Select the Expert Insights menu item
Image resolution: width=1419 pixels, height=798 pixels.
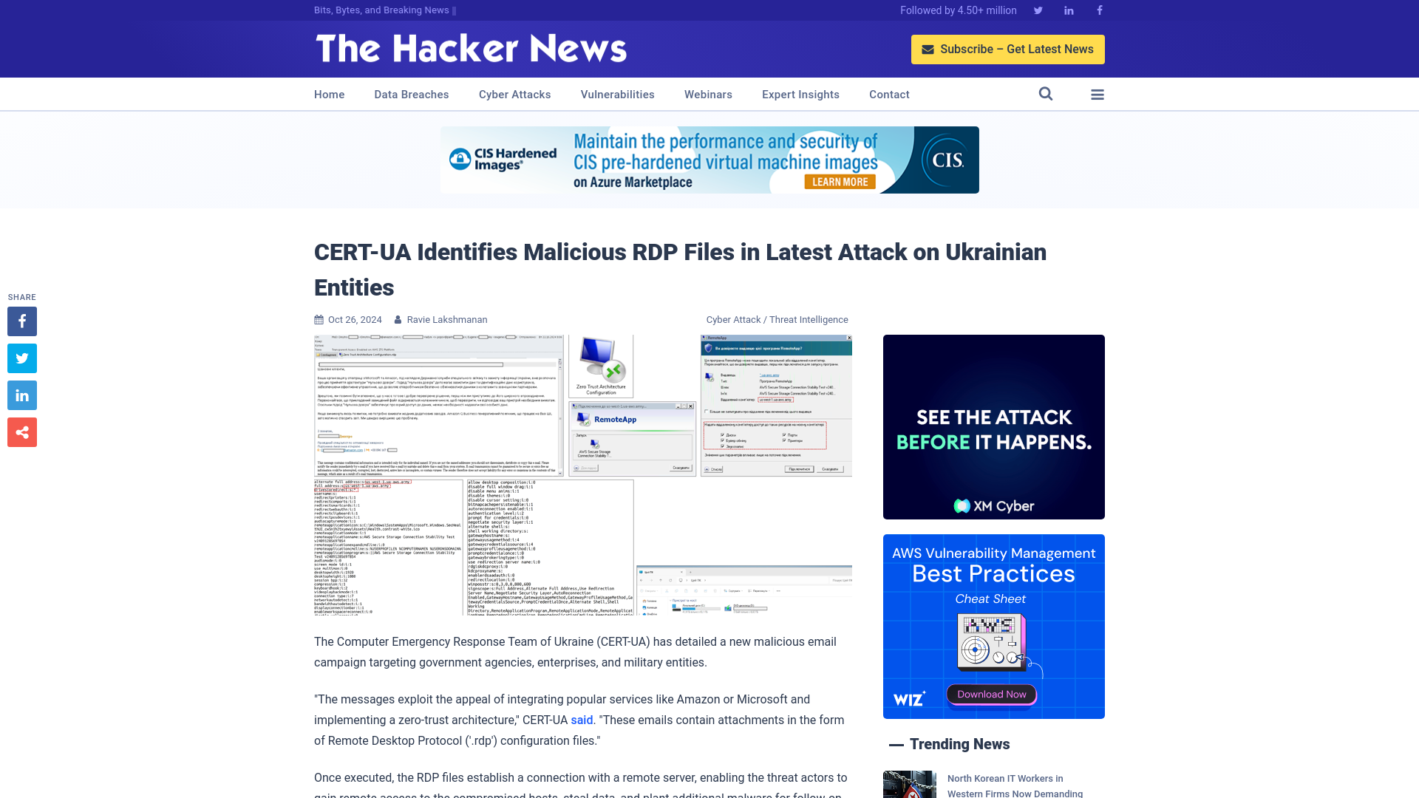point(800,94)
